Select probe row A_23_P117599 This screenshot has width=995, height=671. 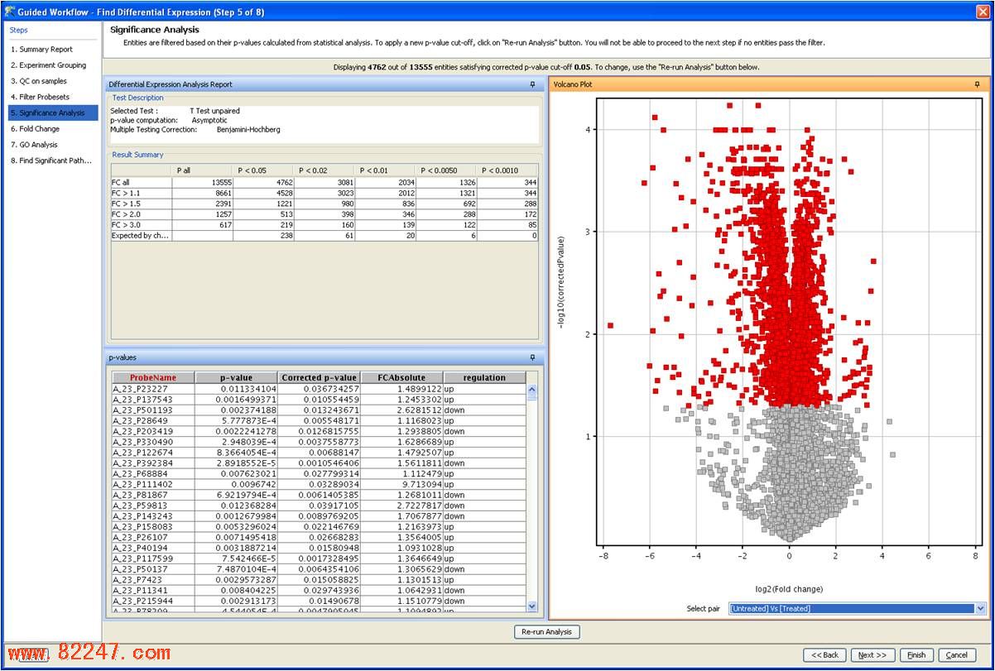point(319,559)
